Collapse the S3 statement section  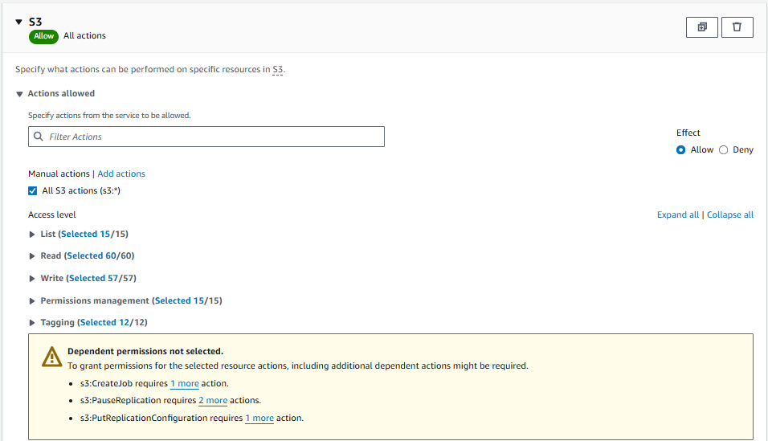(18, 22)
